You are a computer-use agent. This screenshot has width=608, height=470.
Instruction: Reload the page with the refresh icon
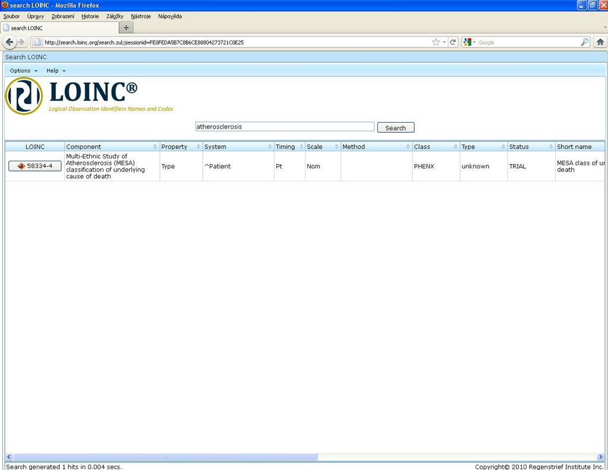point(453,42)
